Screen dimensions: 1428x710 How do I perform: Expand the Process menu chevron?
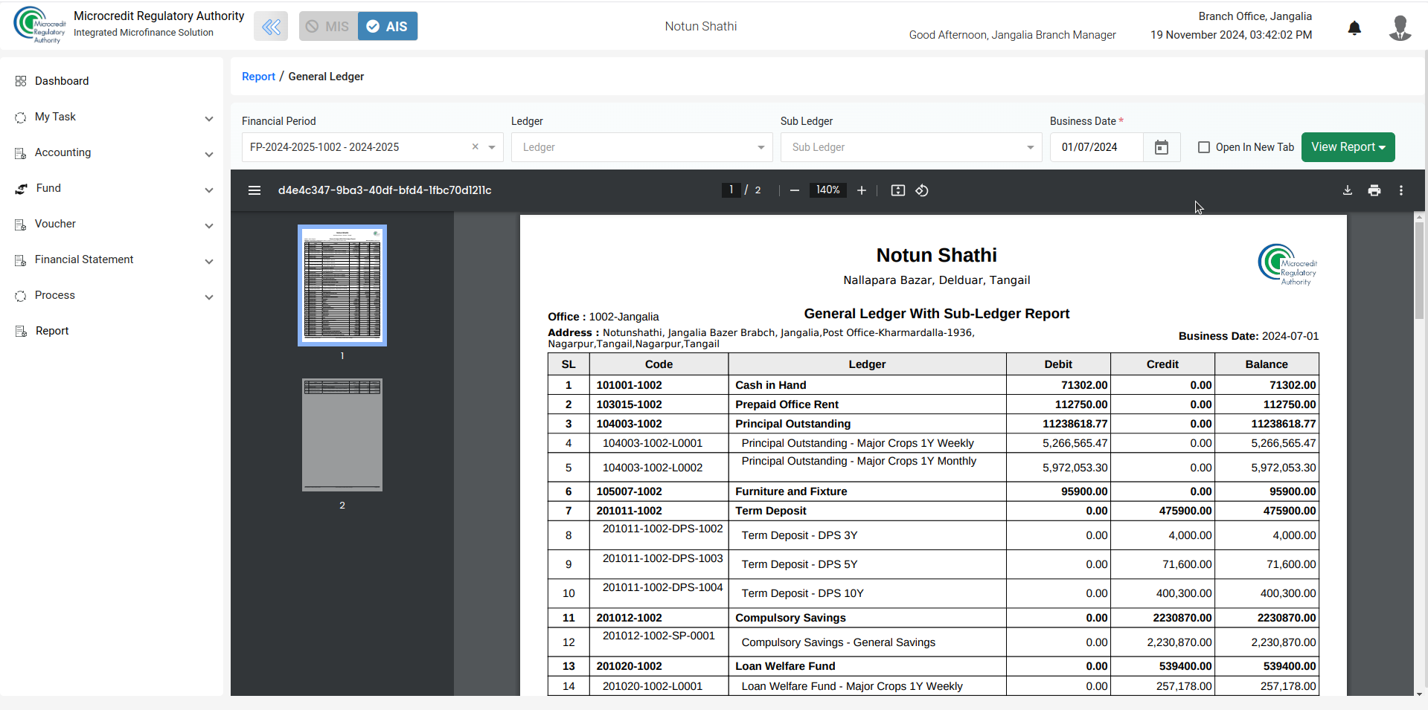pos(209,297)
